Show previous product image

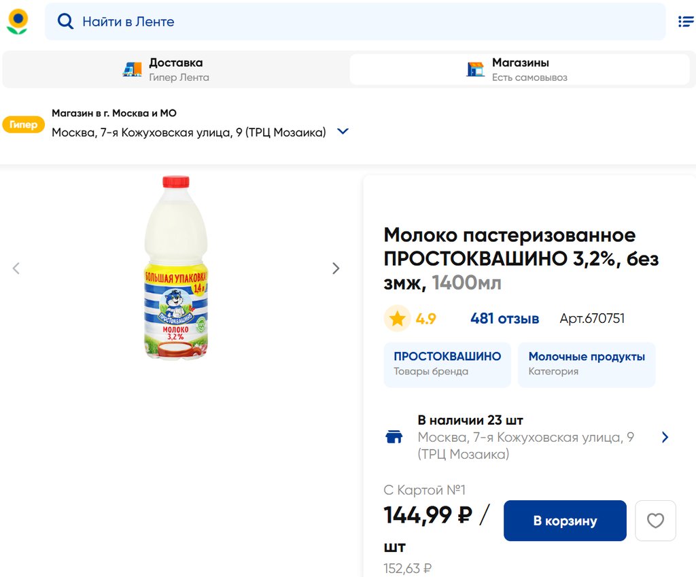pyautogui.click(x=16, y=268)
